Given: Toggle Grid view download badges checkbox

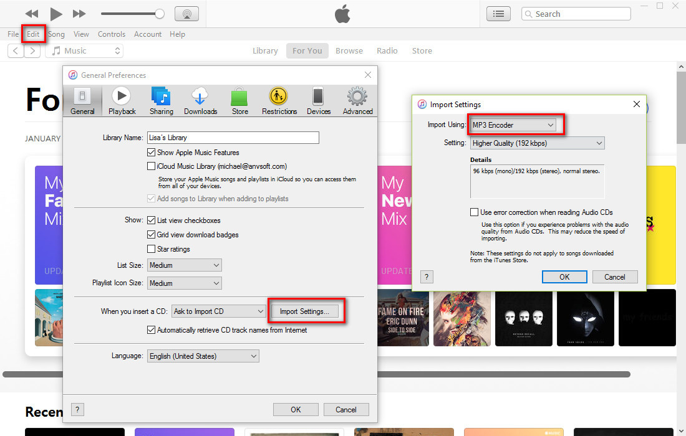Looking at the screenshot, I should (152, 235).
